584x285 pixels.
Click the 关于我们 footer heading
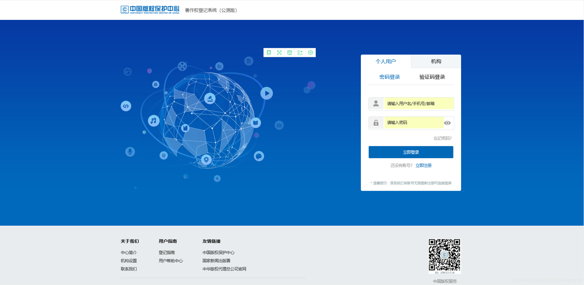[x=130, y=241]
